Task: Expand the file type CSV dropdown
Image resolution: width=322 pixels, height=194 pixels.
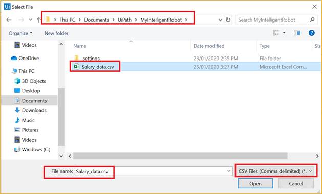Action: pyautogui.click(x=275, y=171)
